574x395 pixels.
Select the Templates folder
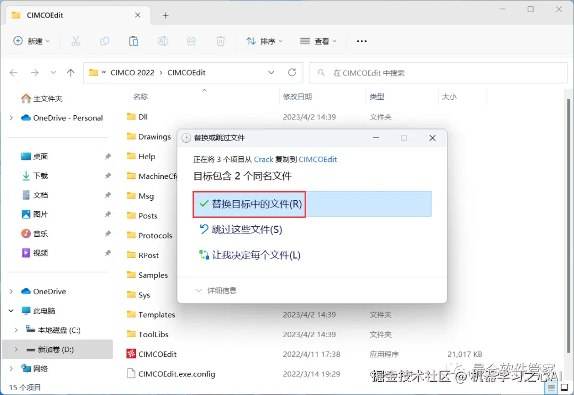151,314
